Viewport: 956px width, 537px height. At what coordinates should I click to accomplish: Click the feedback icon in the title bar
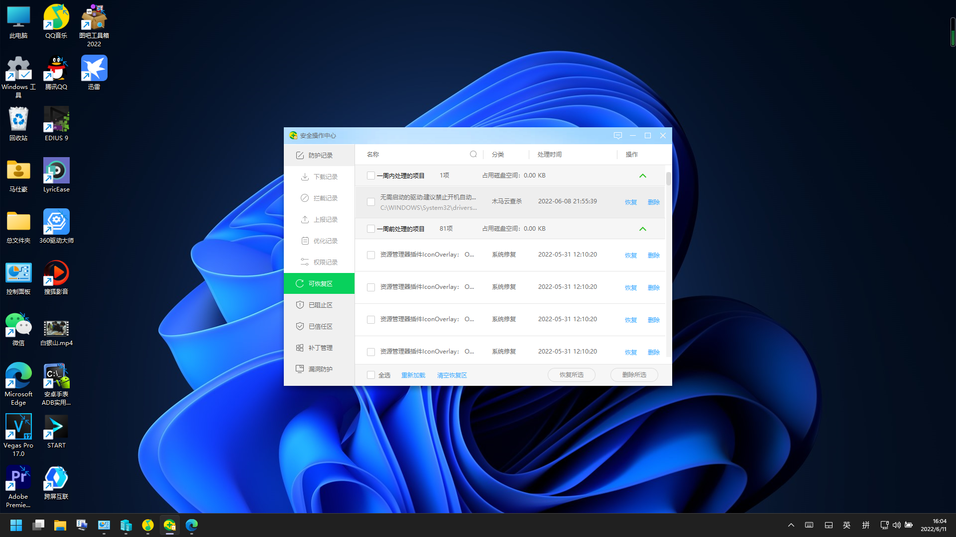pyautogui.click(x=618, y=135)
